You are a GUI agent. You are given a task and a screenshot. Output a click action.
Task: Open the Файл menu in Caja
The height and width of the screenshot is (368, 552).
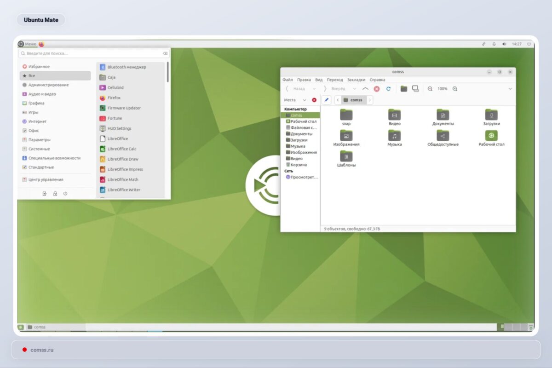[287, 79]
